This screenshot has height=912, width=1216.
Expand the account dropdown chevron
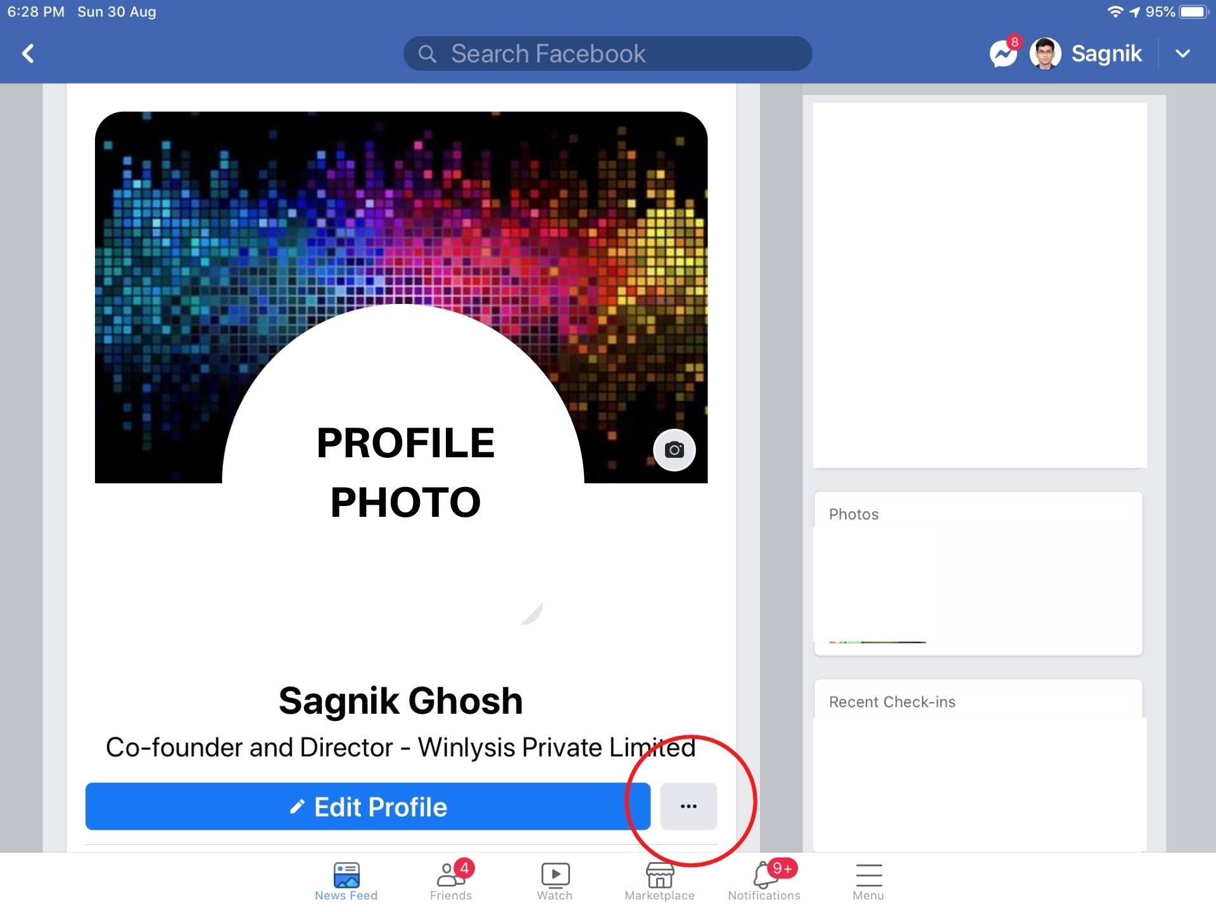tap(1182, 54)
